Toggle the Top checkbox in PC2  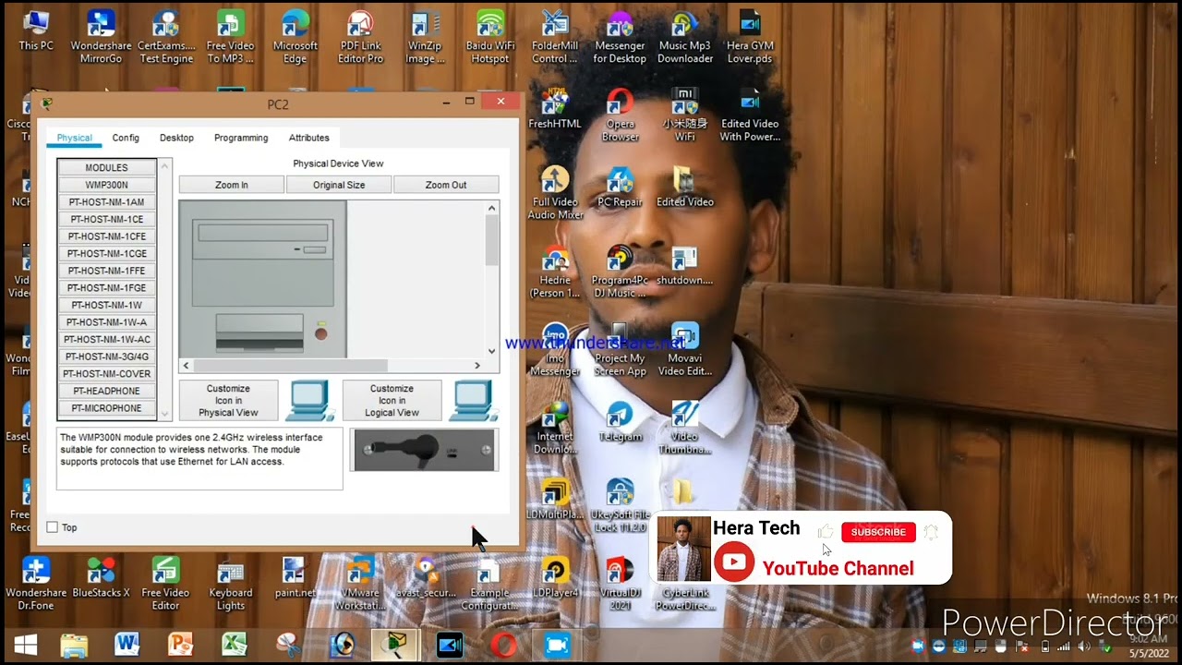[53, 527]
